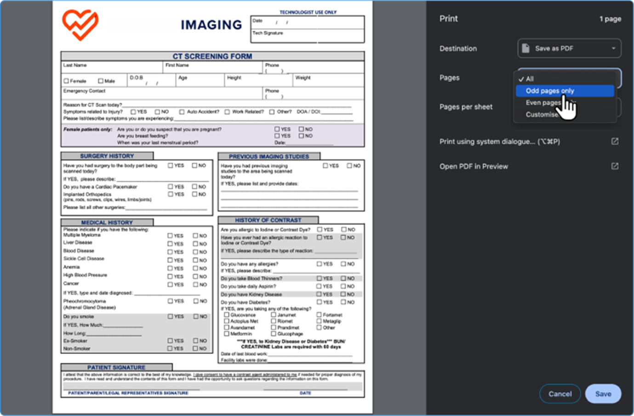Click the open icon beside Open PDF in Preview

pyautogui.click(x=614, y=166)
